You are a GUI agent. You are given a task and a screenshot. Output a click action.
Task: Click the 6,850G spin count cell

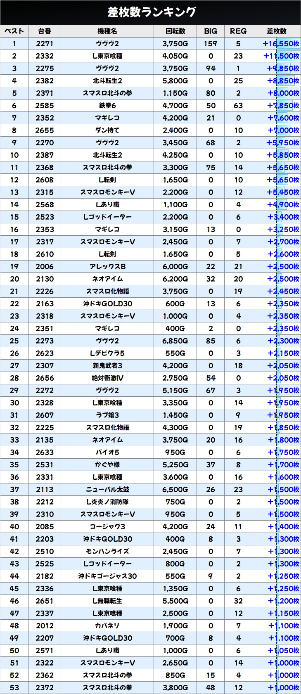175,341
